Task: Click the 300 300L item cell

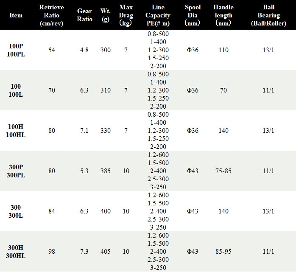Action: pos(16,211)
